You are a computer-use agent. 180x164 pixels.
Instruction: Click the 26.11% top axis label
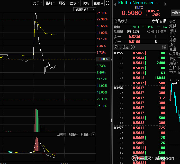[x=102, y=13]
